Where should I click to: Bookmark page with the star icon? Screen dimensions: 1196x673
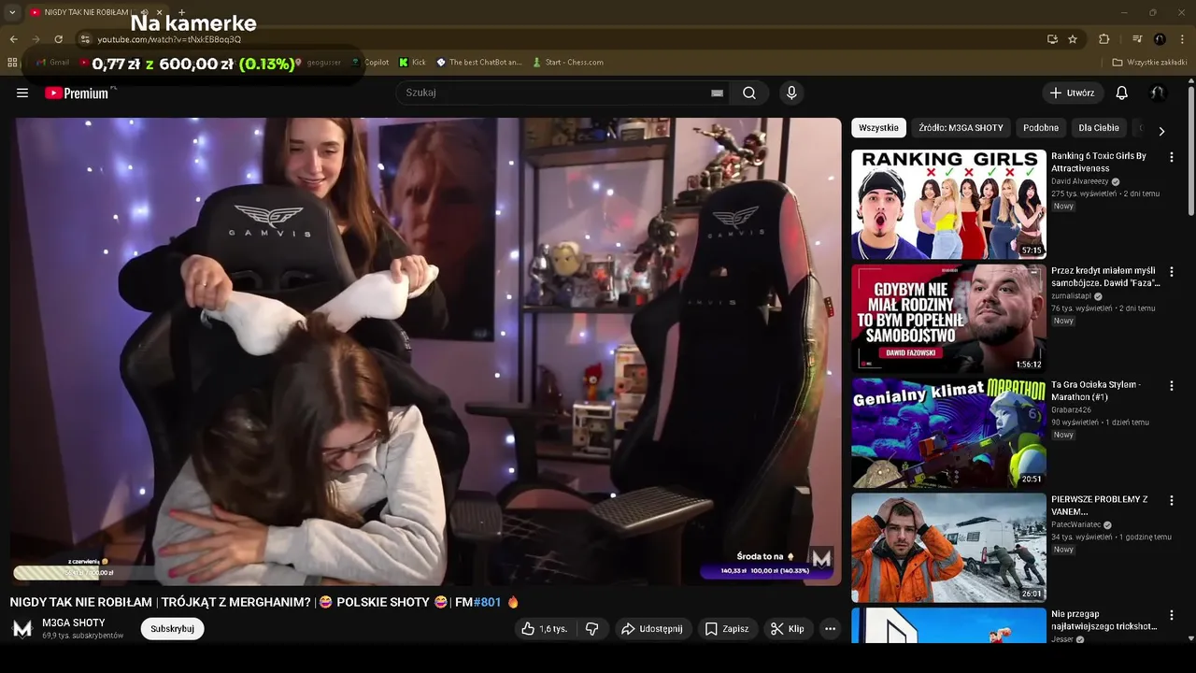coord(1073,39)
